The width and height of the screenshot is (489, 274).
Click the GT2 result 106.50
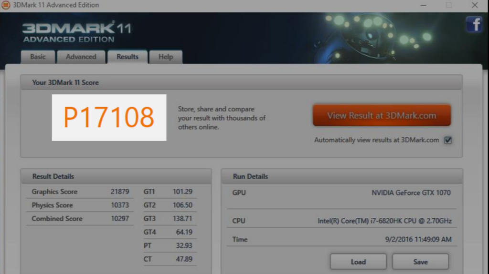(182, 205)
